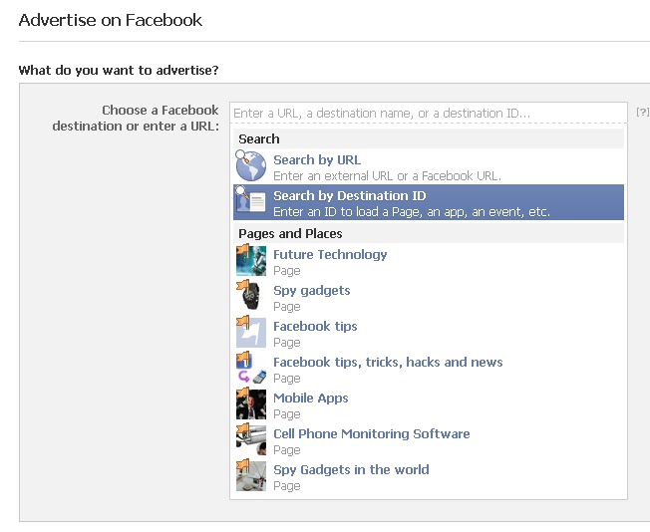
Task: Select Spy Gadgets in the world page
Action: [x=429, y=476]
